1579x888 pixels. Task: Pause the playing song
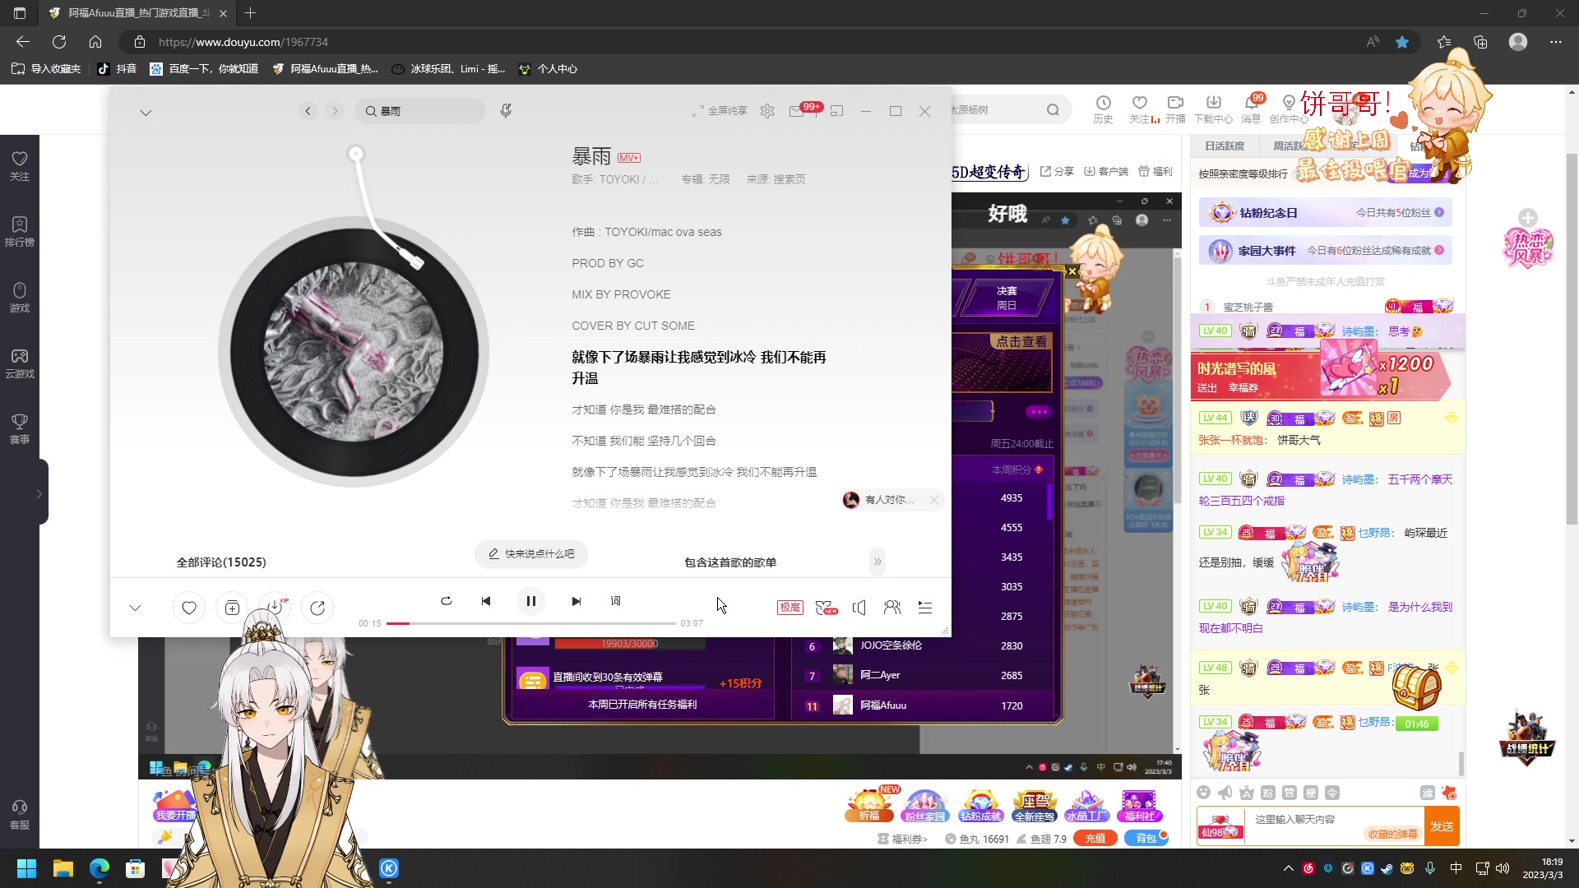531,601
